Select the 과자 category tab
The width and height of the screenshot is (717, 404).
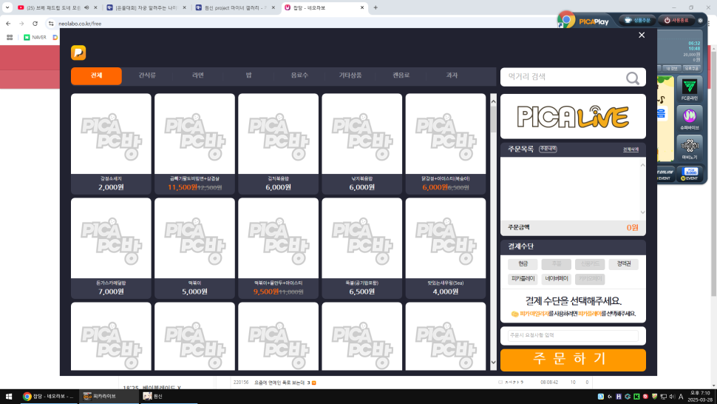point(452,76)
